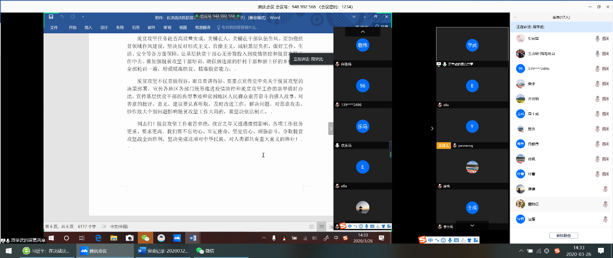Open the 文件 menu in Word
The image size is (613, 258).
coord(54,27)
